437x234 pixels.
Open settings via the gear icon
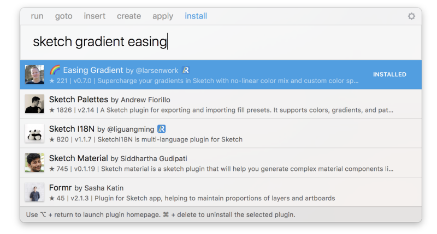411,16
